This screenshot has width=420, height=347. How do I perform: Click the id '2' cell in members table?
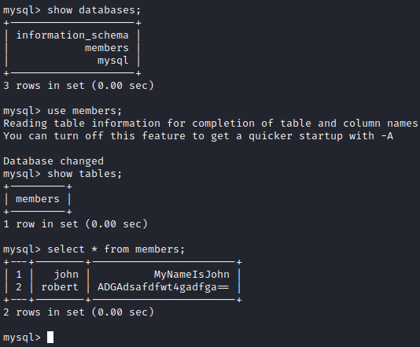(18, 287)
